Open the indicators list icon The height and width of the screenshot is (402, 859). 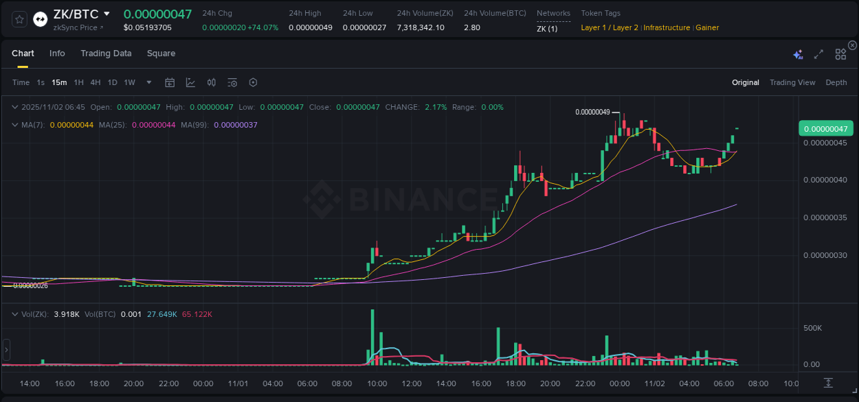coord(232,82)
